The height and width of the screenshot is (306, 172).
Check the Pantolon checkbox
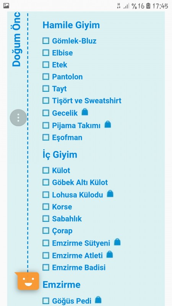[x=46, y=76]
